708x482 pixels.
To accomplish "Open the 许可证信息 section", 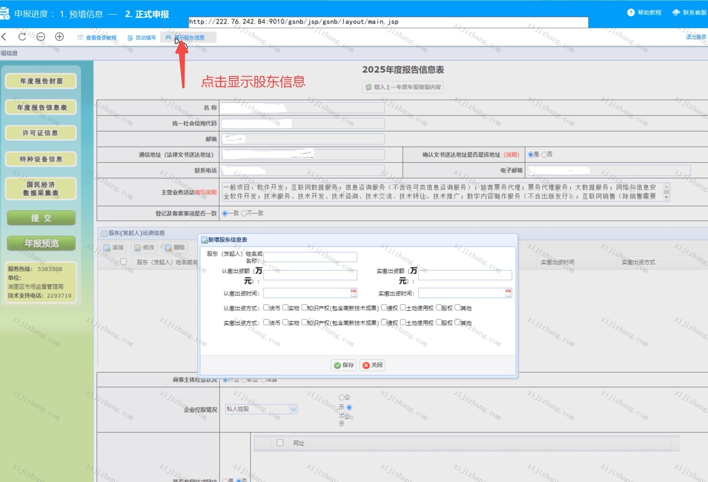I will click(41, 133).
